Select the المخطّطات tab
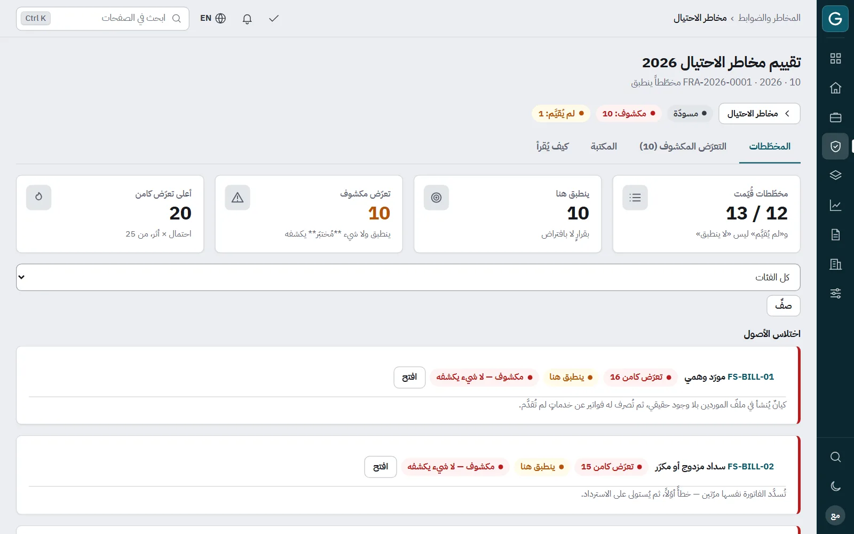The height and width of the screenshot is (534, 854). [x=770, y=146]
